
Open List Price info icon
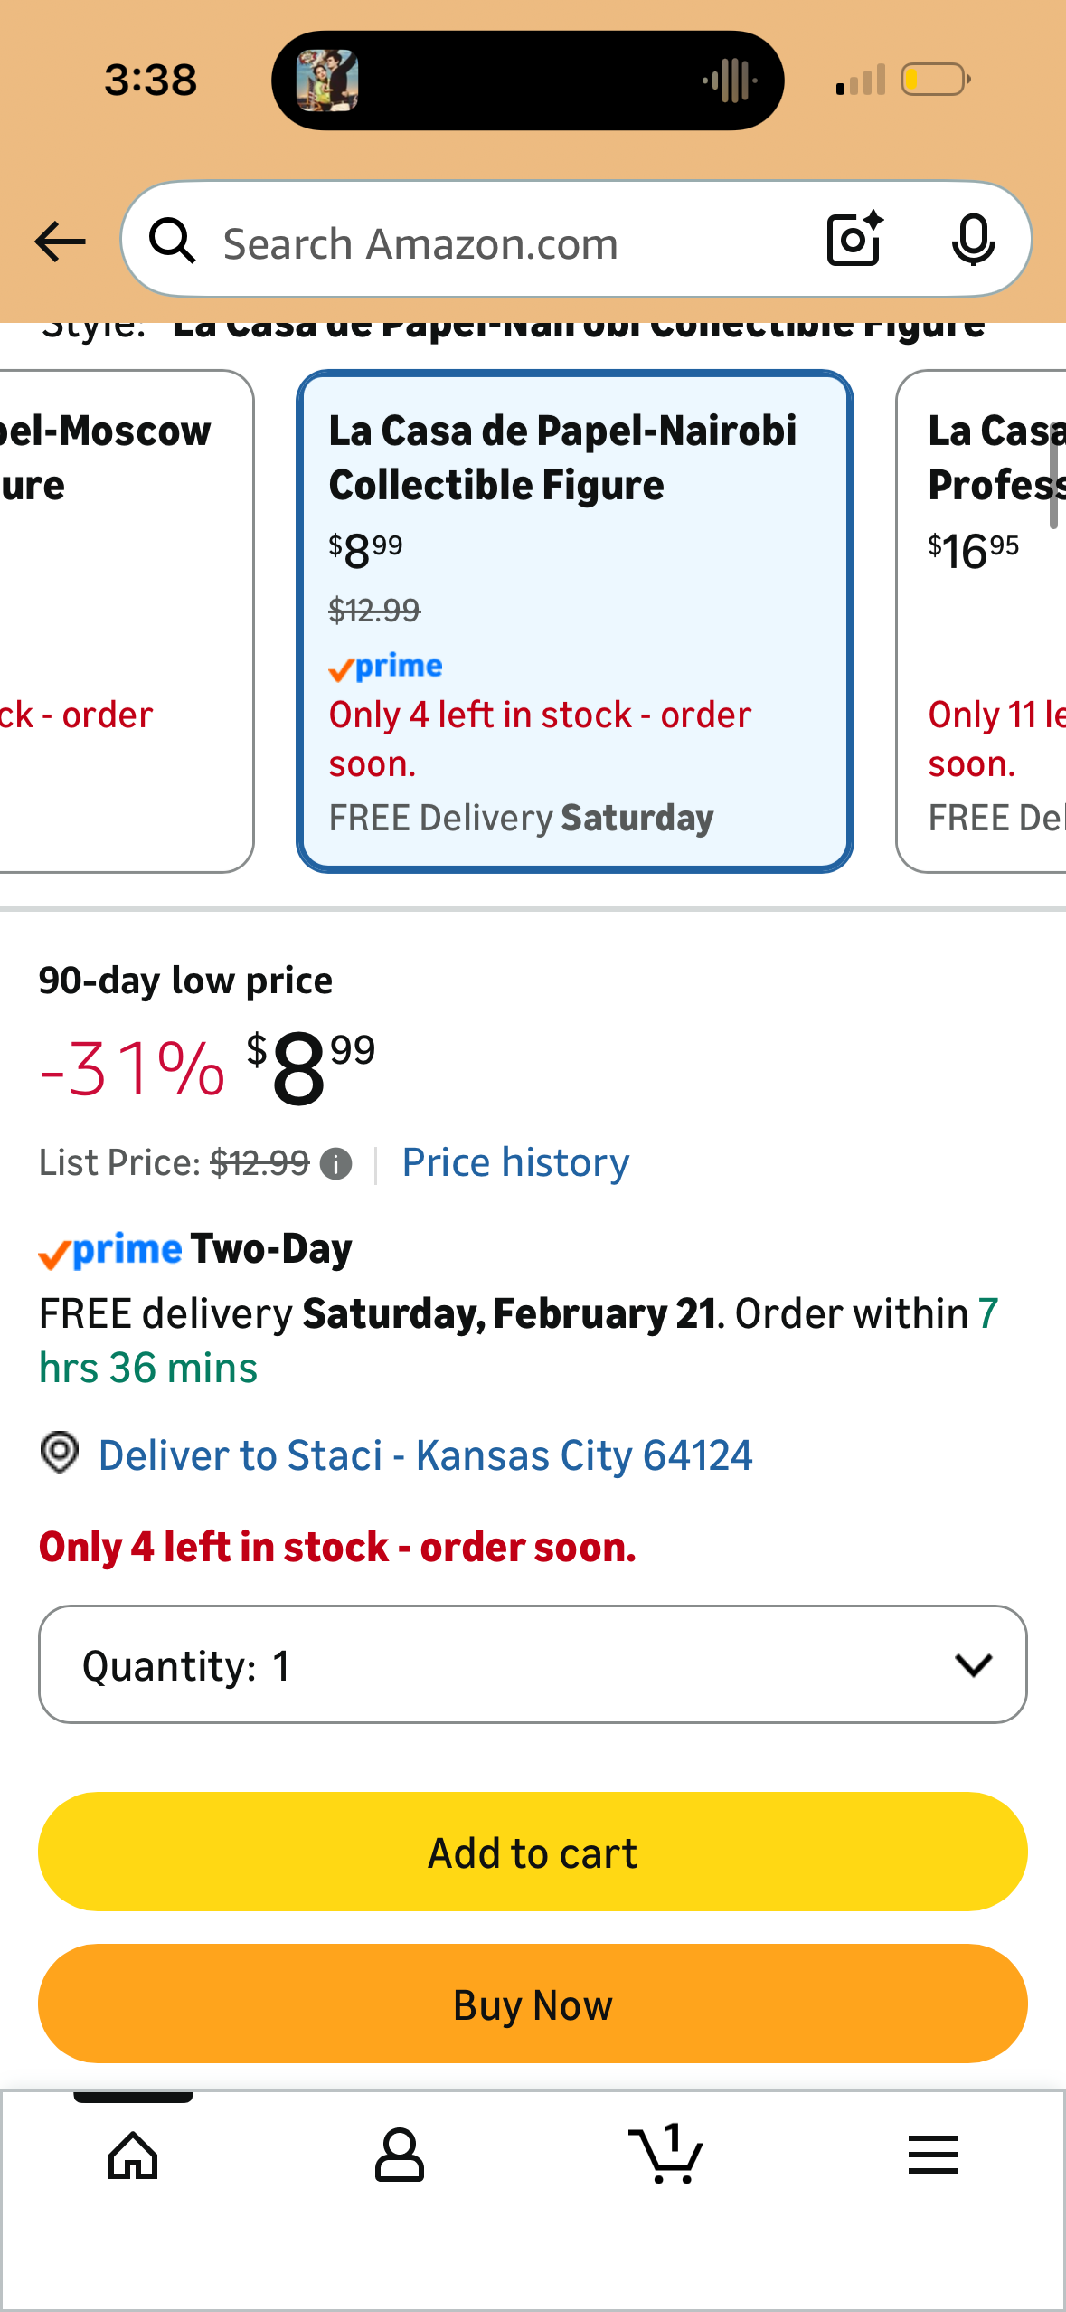point(336,1163)
